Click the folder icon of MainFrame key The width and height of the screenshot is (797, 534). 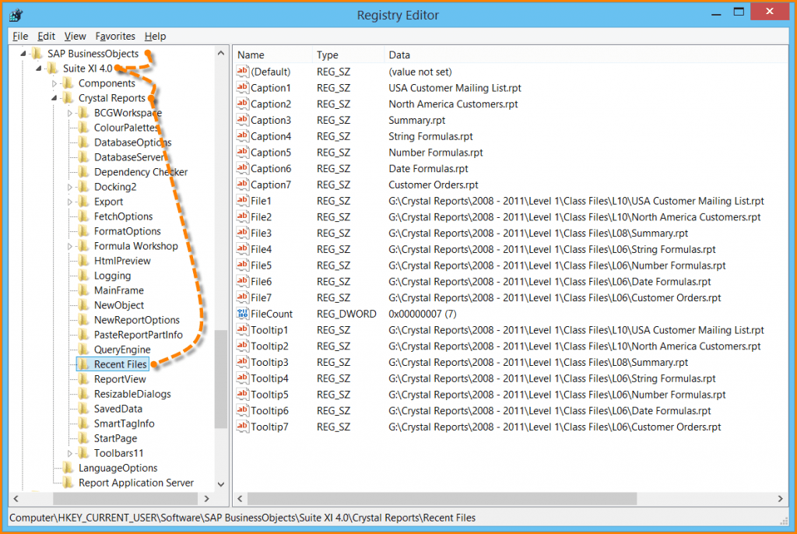[x=83, y=290]
